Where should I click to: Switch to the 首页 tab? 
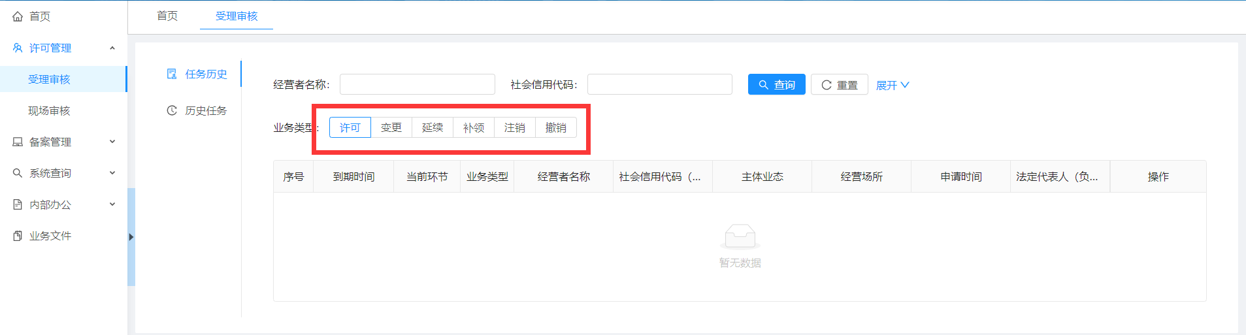(167, 16)
